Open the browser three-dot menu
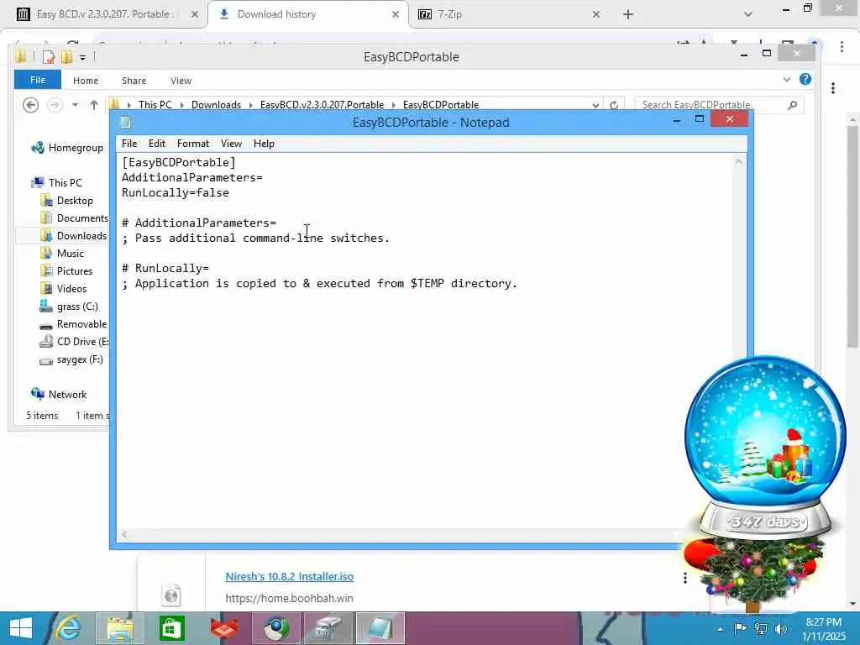The image size is (860, 645). (x=842, y=47)
